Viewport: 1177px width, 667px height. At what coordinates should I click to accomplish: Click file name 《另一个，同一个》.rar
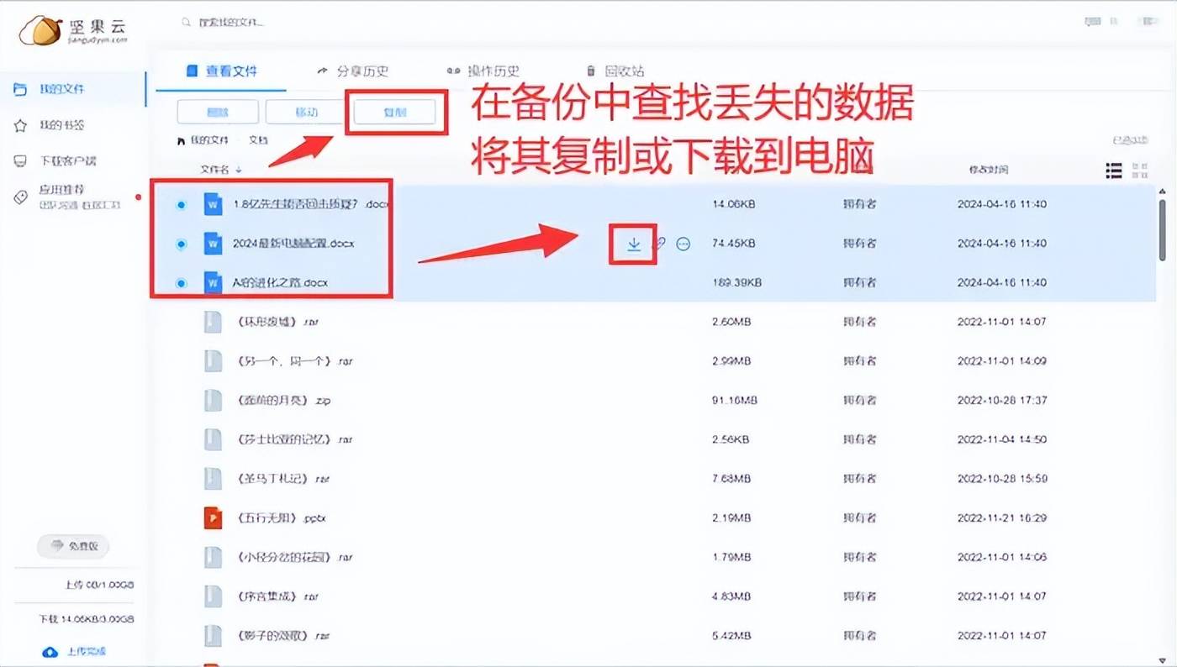[295, 361]
